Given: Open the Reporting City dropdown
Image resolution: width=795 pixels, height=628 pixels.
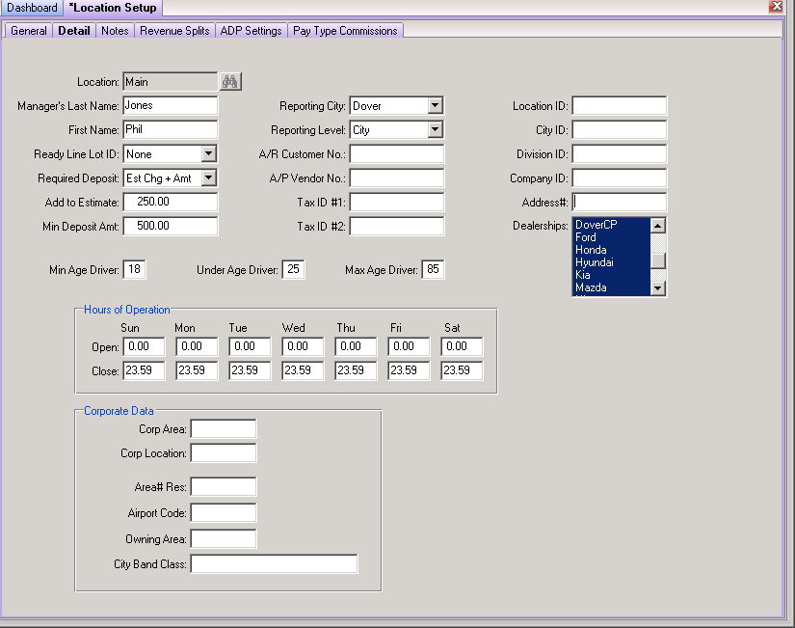Looking at the screenshot, I should click(435, 105).
